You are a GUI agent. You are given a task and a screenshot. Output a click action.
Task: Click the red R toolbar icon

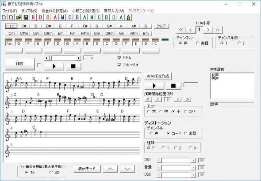coord(33,17)
